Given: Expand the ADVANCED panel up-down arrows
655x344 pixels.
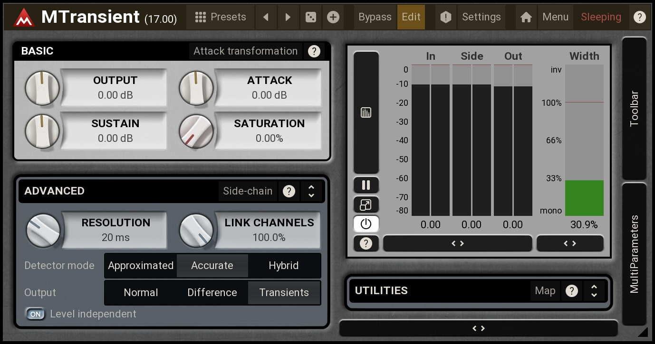Looking at the screenshot, I should pyautogui.click(x=311, y=191).
